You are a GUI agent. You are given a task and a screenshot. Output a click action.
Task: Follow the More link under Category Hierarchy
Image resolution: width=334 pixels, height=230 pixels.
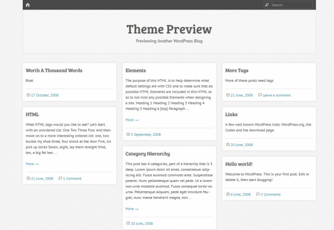(132, 209)
